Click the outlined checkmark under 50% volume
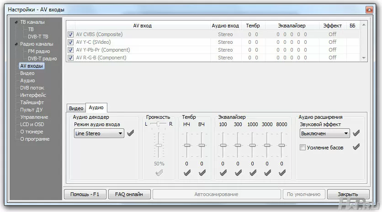The width and height of the screenshot is (382, 212). [x=159, y=173]
